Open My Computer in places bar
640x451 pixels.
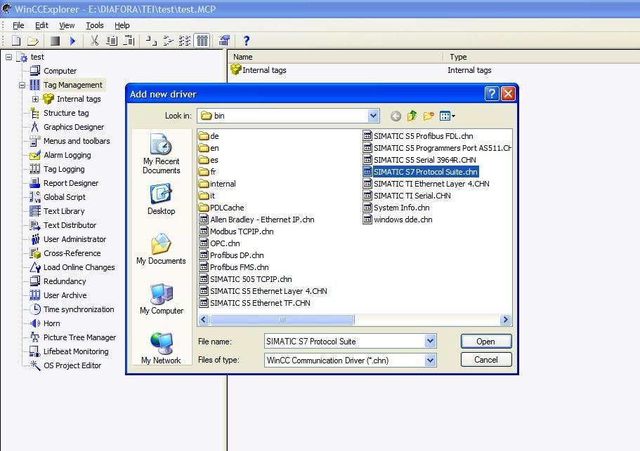[x=161, y=299]
